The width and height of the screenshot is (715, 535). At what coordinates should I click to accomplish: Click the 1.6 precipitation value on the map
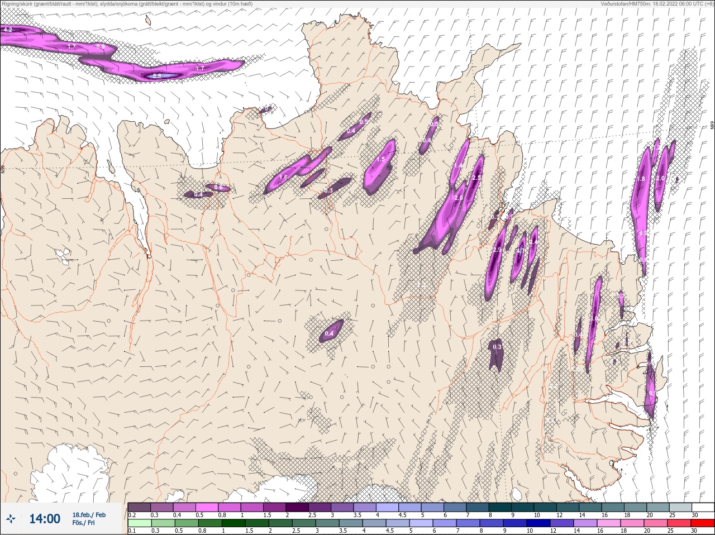283,178
